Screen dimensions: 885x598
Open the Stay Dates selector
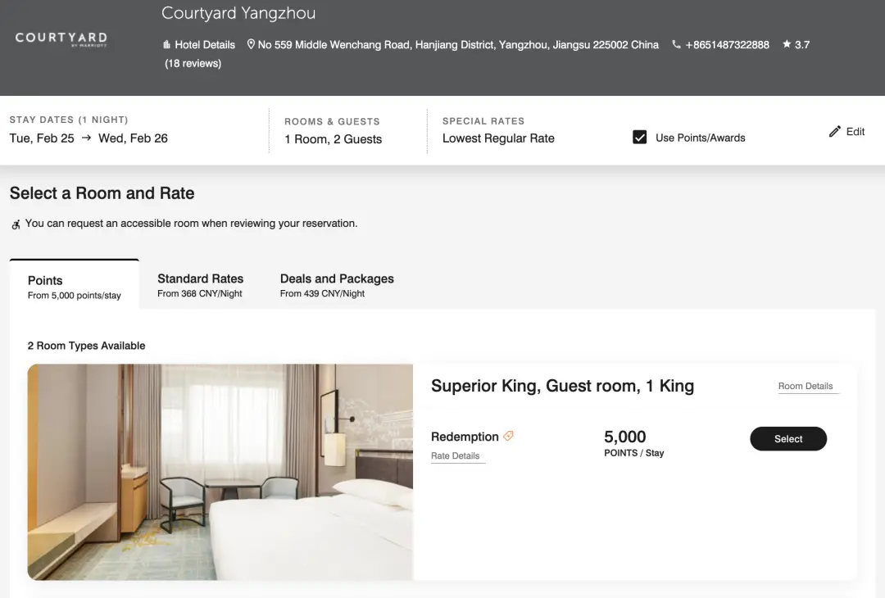tap(88, 131)
